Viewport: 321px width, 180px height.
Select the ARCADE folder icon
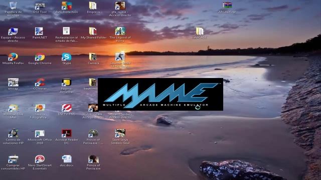[200, 31]
